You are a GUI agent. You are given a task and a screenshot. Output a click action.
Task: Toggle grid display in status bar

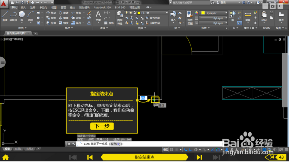pos(171,150)
